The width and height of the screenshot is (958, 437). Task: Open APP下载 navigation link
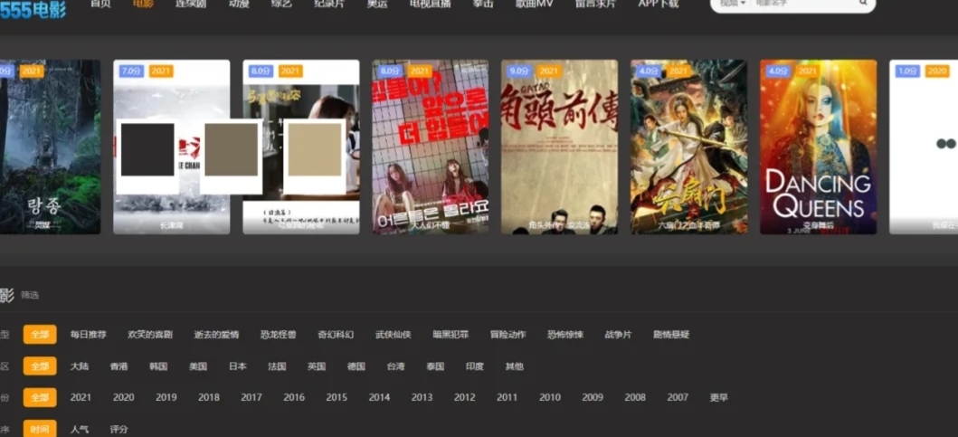point(659,4)
